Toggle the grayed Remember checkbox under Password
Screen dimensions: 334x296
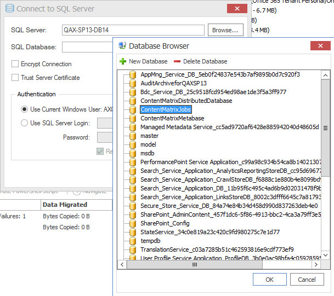click(100, 152)
